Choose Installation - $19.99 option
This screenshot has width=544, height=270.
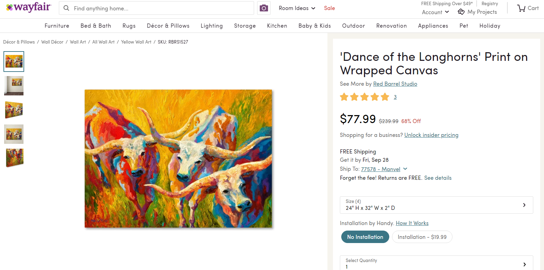(422, 237)
